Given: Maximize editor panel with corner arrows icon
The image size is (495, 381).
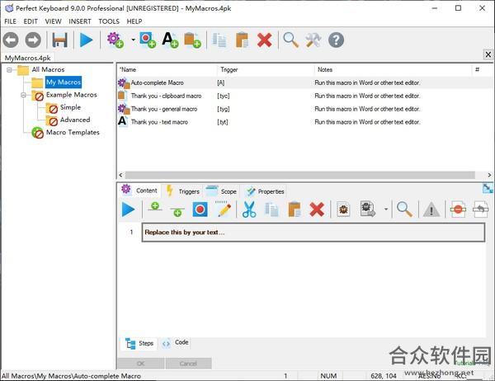Looking at the screenshot, I should pyautogui.click(x=488, y=189).
